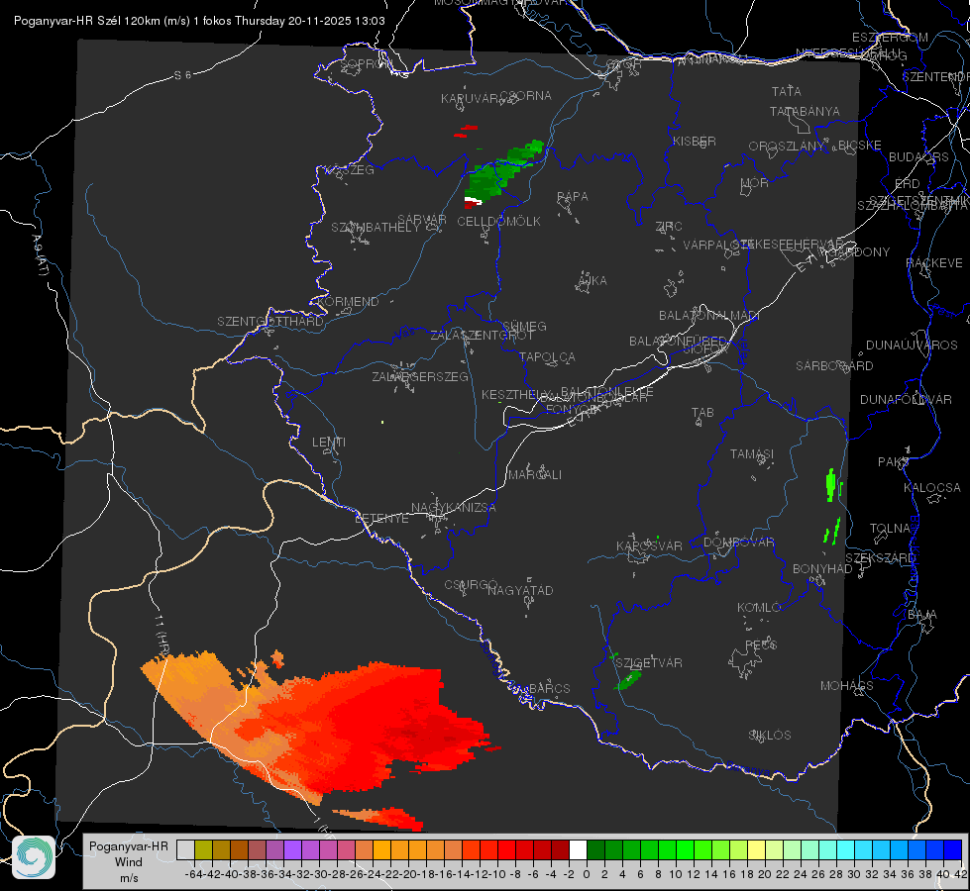Click the SARBOGARD city label
Viewport: 970px width, 891px height.
click(x=834, y=366)
